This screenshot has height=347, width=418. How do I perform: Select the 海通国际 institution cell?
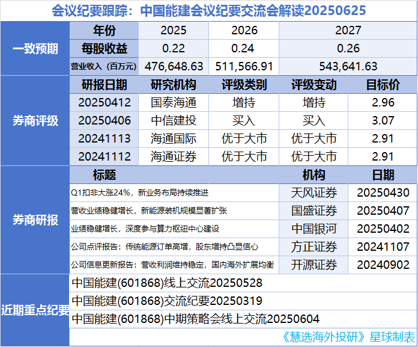coord(174,138)
